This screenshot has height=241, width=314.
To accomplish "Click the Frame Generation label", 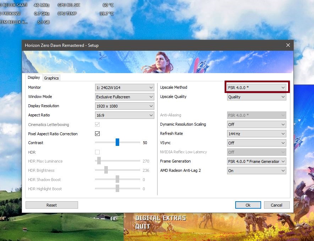I will tap(175, 161).
